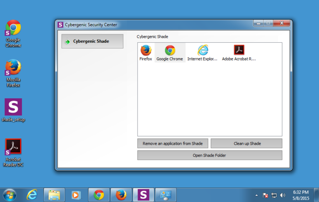Click the Clean up Shade button

pyautogui.click(x=247, y=143)
